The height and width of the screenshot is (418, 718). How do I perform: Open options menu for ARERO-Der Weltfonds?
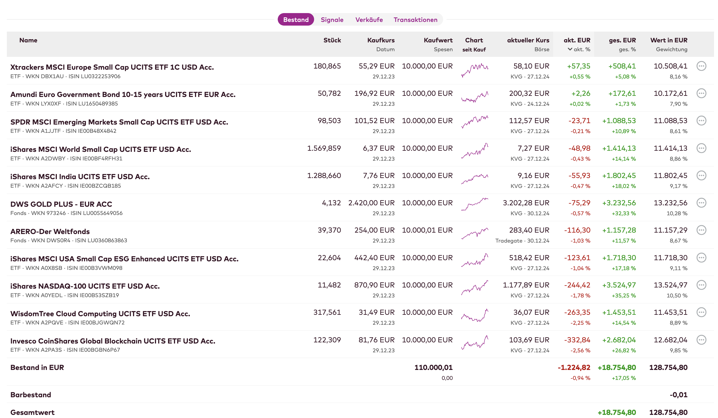pyautogui.click(x=701, y=230)
